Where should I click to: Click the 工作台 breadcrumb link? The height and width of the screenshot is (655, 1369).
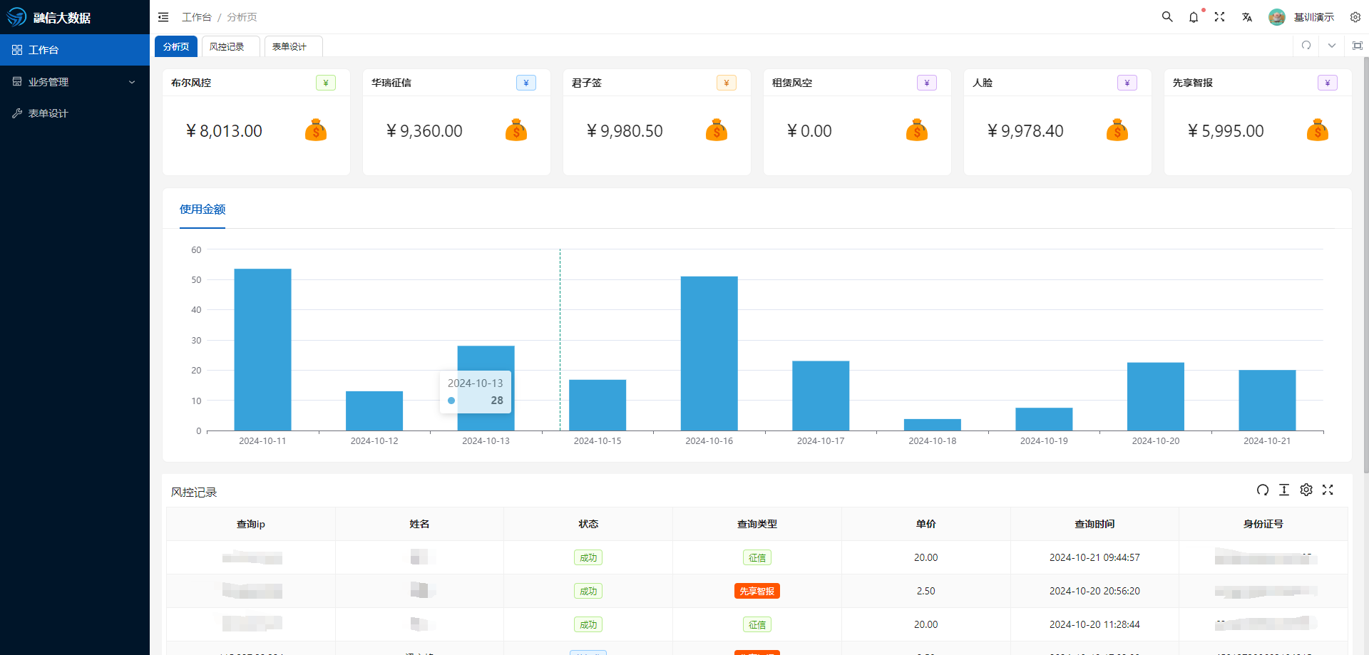[197, 17]
